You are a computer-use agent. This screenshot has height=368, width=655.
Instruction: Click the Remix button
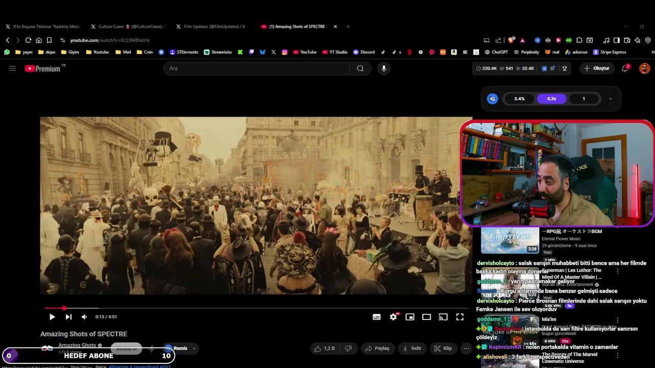(176, 349)
